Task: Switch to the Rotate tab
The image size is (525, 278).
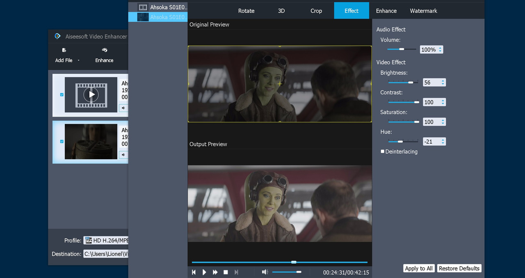Action: 246,11
